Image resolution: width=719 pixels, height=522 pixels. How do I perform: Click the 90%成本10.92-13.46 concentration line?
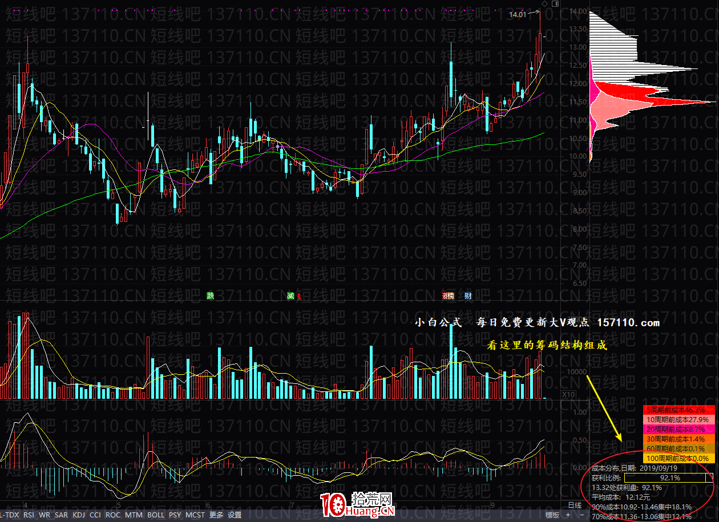[x=641, y=507]
